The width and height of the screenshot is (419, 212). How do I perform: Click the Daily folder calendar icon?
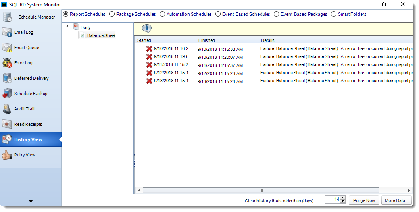click(x=76, y=27)
